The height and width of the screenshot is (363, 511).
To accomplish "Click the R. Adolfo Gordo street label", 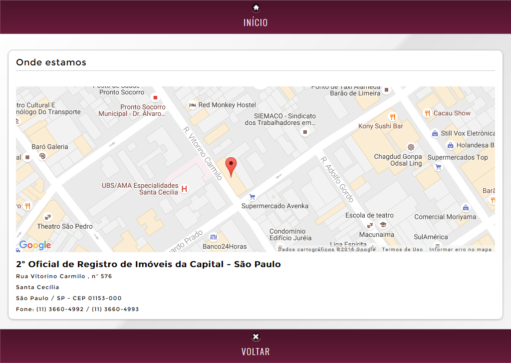I will (x=337, y=179).
